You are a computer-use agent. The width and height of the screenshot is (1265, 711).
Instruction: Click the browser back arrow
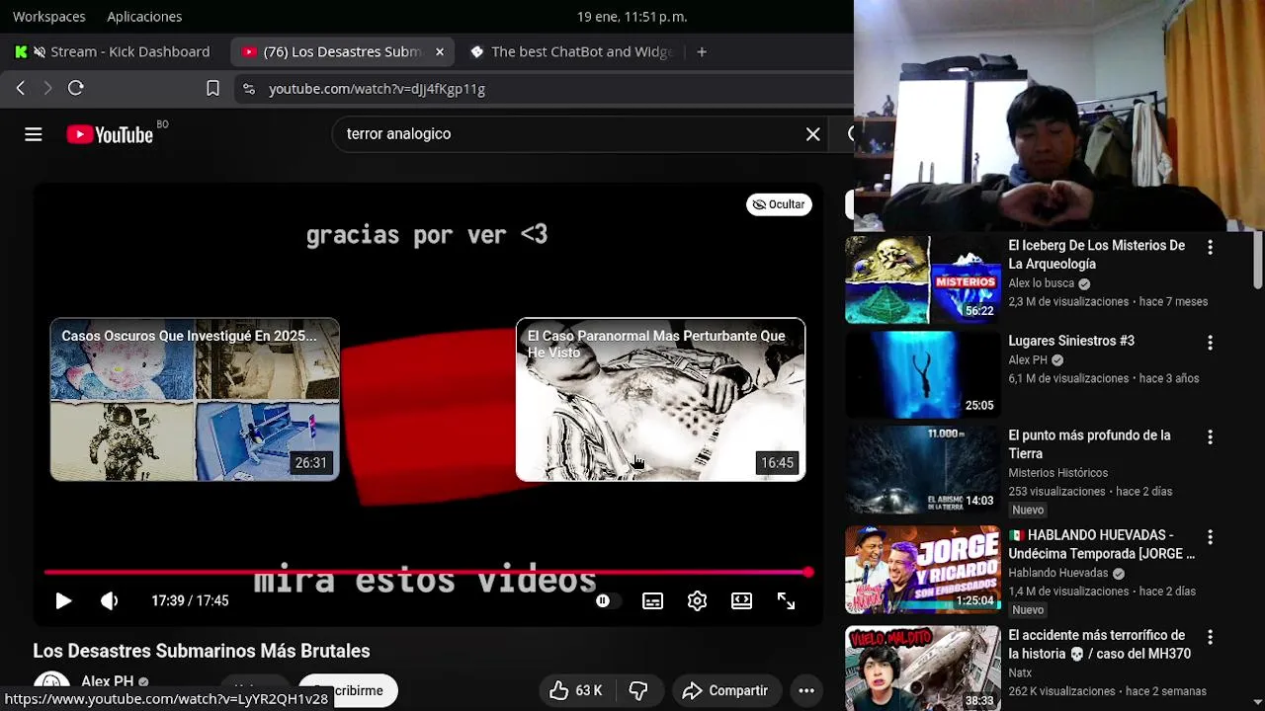[x=20, y=88]
